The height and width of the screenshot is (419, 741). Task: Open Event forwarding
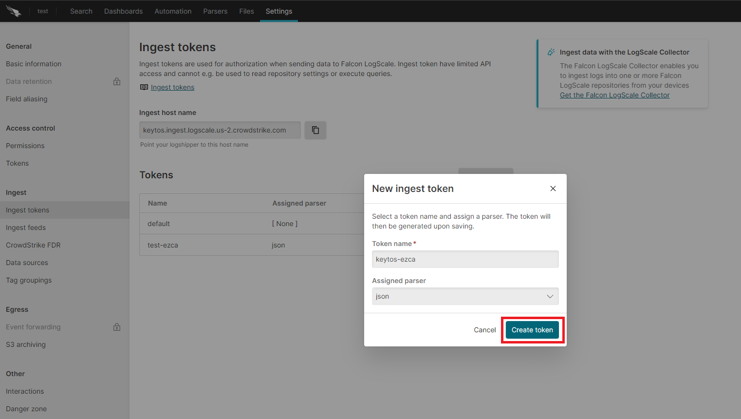(x=33, y=327)
